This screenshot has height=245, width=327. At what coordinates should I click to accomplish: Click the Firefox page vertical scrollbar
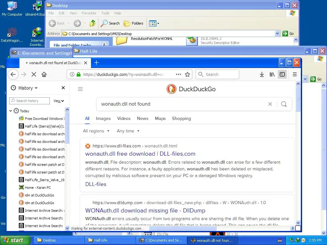click(x=298, y=99)
